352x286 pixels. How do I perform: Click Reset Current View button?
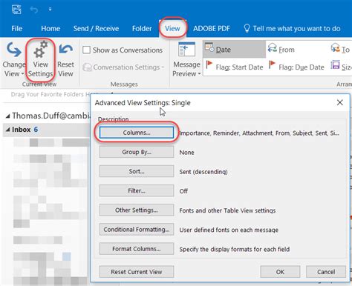pos(137,272)
